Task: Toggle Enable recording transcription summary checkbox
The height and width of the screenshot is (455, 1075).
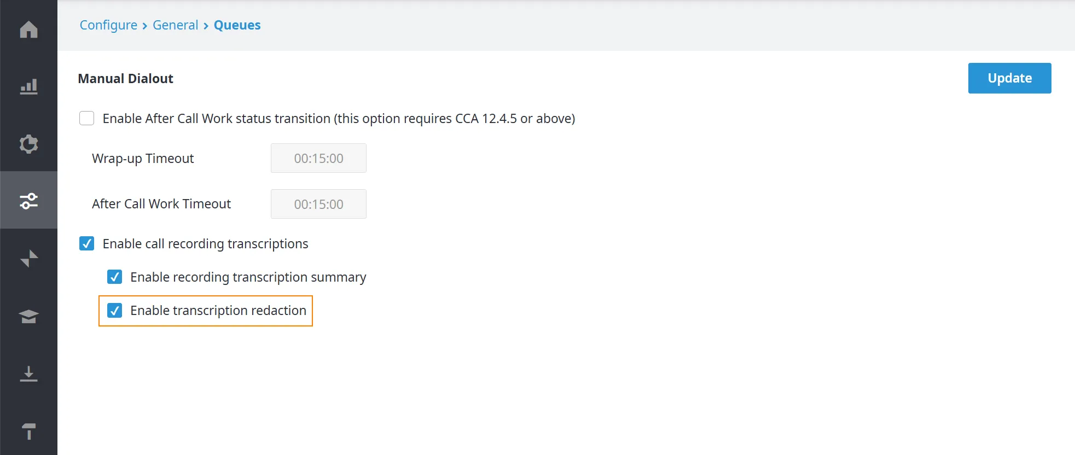Action: 115,277
